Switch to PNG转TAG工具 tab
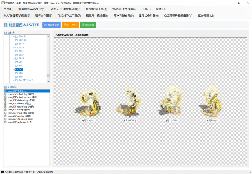Viewport: 252px width, 174px height. click(69, 16)
